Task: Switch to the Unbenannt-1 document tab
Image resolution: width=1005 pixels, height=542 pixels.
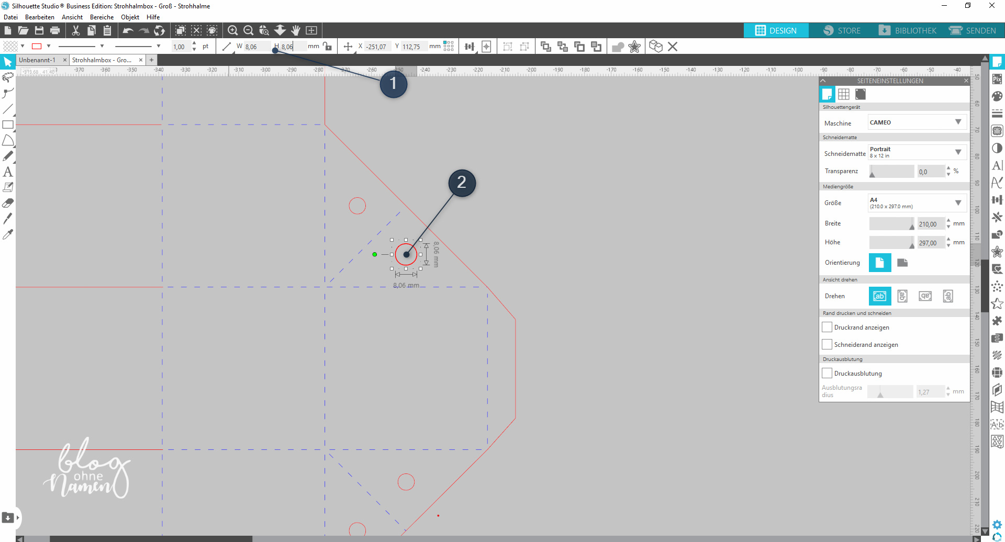Action: click(37, 60)
